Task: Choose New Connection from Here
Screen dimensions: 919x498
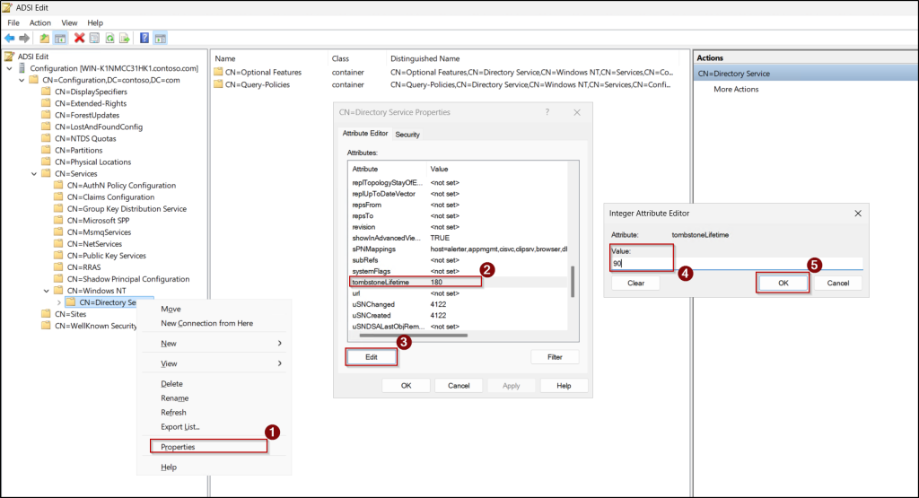Action: [214, 323]
